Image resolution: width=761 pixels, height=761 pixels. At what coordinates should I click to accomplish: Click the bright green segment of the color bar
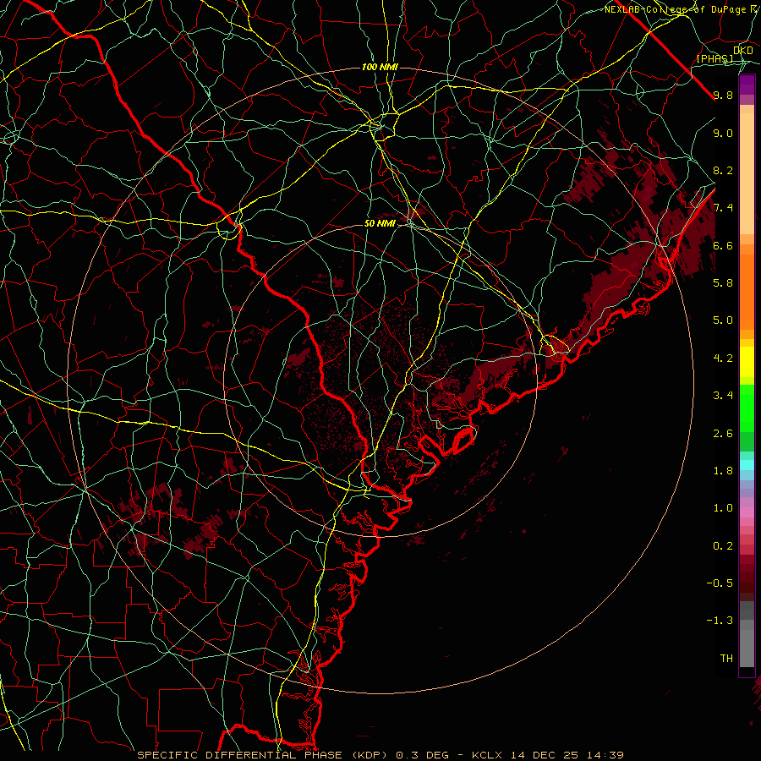[x=747, y=408]
